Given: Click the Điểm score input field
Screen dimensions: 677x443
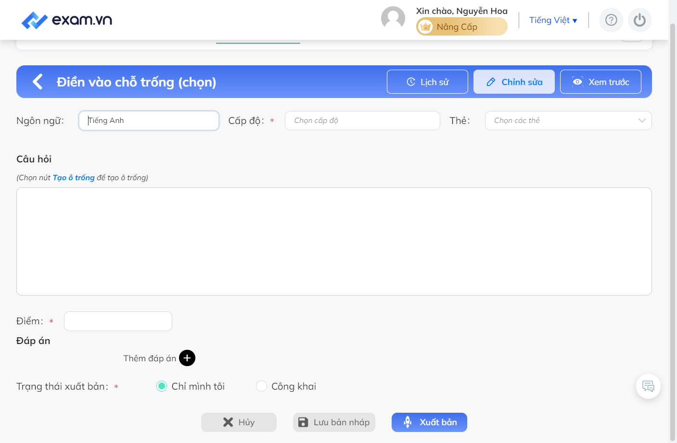Looking at the screenshot, I should [x=118, y=321].
